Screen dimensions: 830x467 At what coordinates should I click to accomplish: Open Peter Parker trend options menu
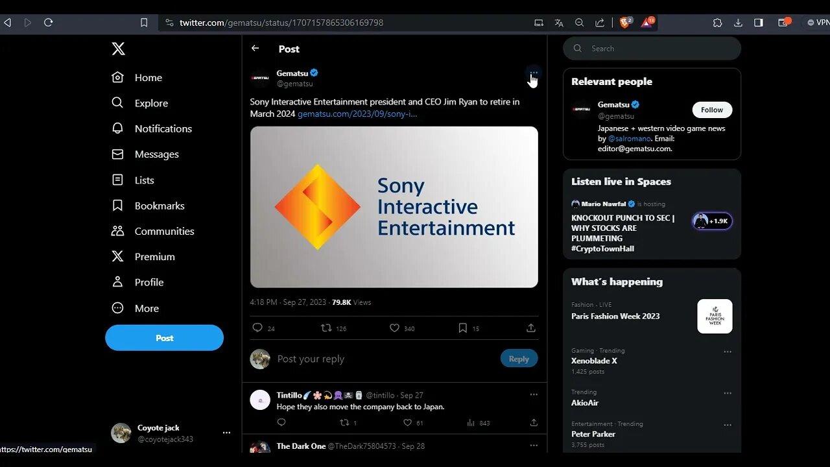click(728, 425)
